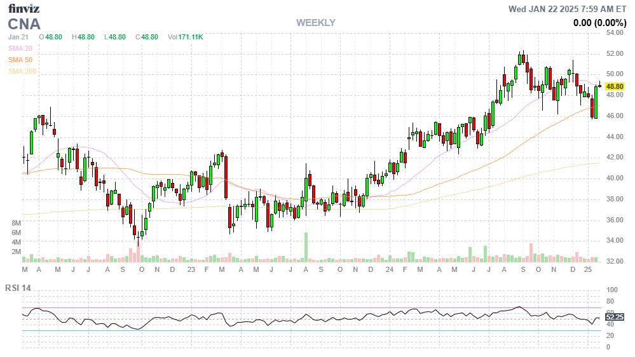Click the 8M volume axis label
The width and height of the screenshot is (635, 357).
(17, 224)
